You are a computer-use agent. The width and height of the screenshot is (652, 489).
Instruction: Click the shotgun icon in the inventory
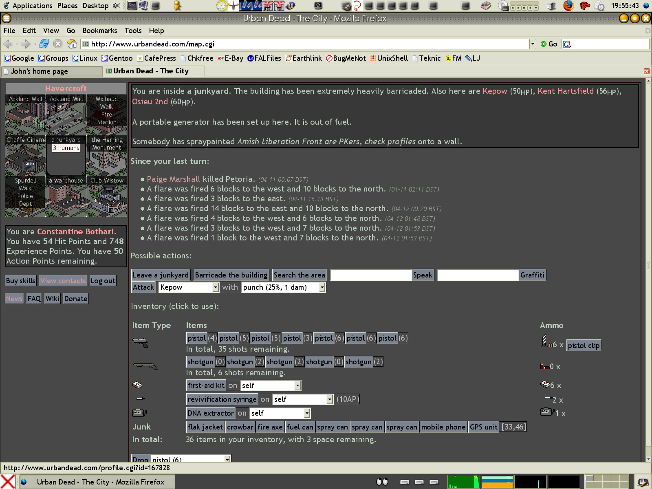145,366
